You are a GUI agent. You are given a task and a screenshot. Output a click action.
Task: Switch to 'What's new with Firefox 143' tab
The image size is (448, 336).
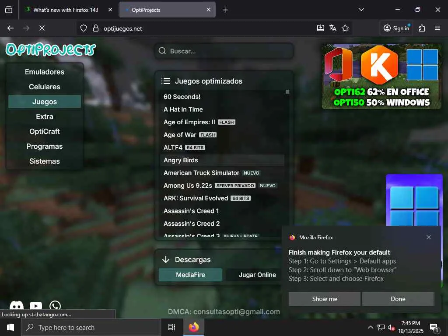coord(66,10)
